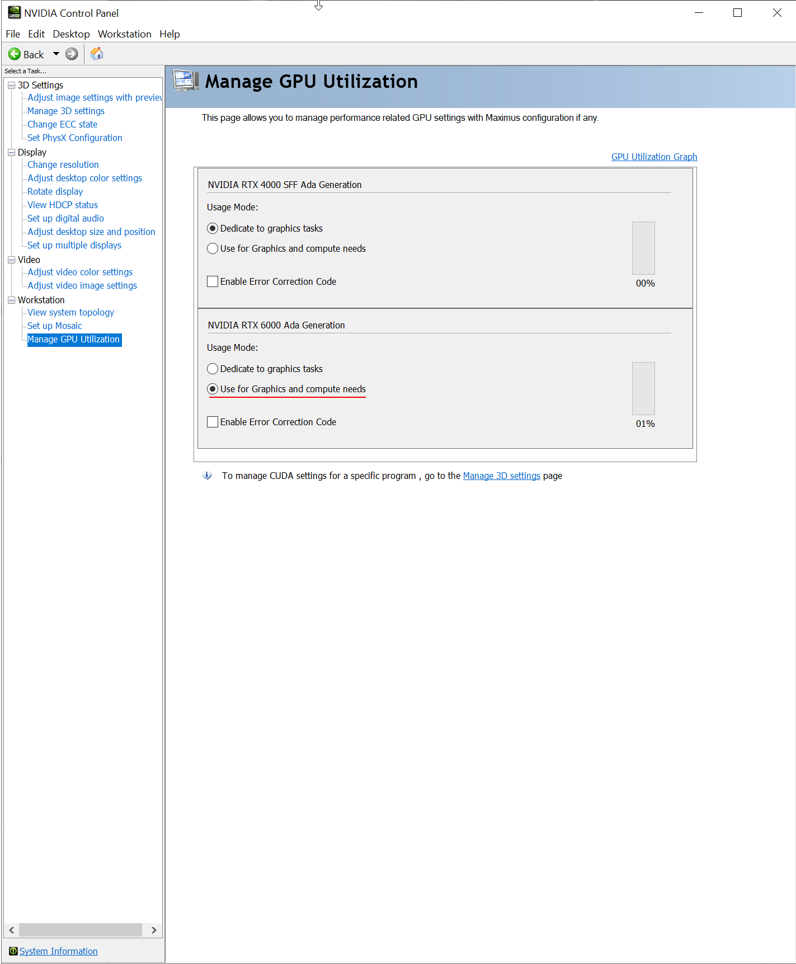Minimize the NVIDIA Control Panel window
The image size is (796, 964).
point(699,13)
